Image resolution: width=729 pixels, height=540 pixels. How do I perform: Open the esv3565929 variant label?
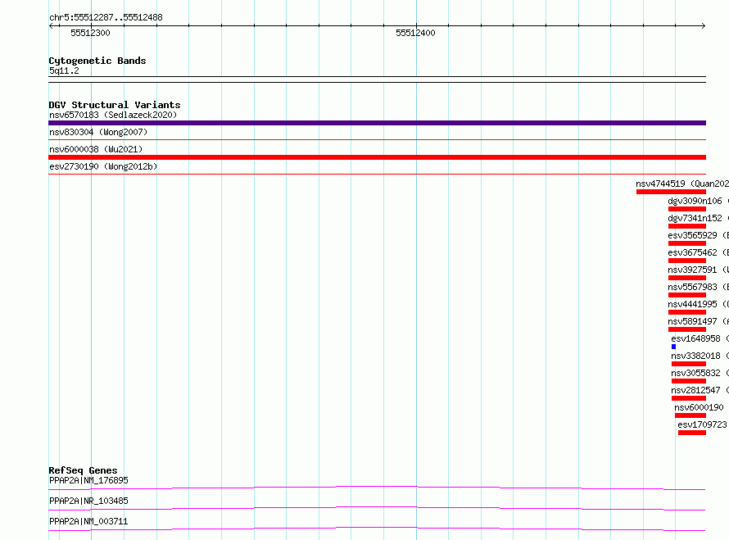tap(693, 235)
